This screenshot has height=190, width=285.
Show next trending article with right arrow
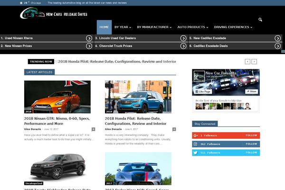click(254, 62)
